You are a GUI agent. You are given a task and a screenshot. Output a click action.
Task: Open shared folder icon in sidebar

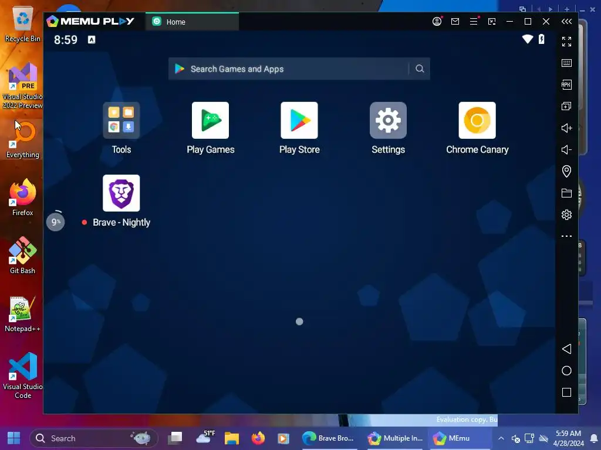coord(566,193)
